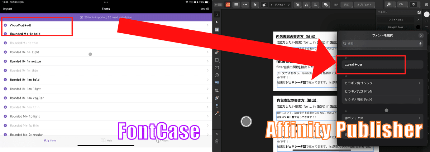Select the Frame Text tool
The width and height of the screenshot is (430, 152).
pos(217,30)
